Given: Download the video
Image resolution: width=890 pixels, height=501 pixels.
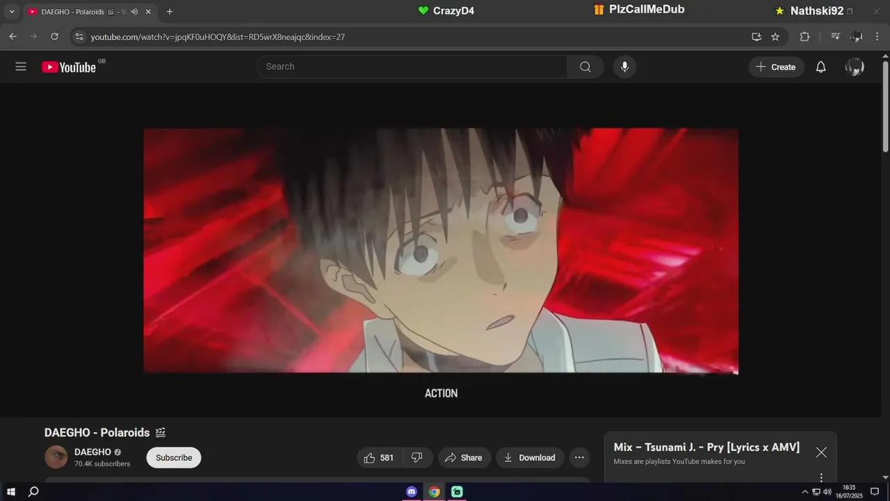Looking at the screenshot, I should click(x=530, y=458).
